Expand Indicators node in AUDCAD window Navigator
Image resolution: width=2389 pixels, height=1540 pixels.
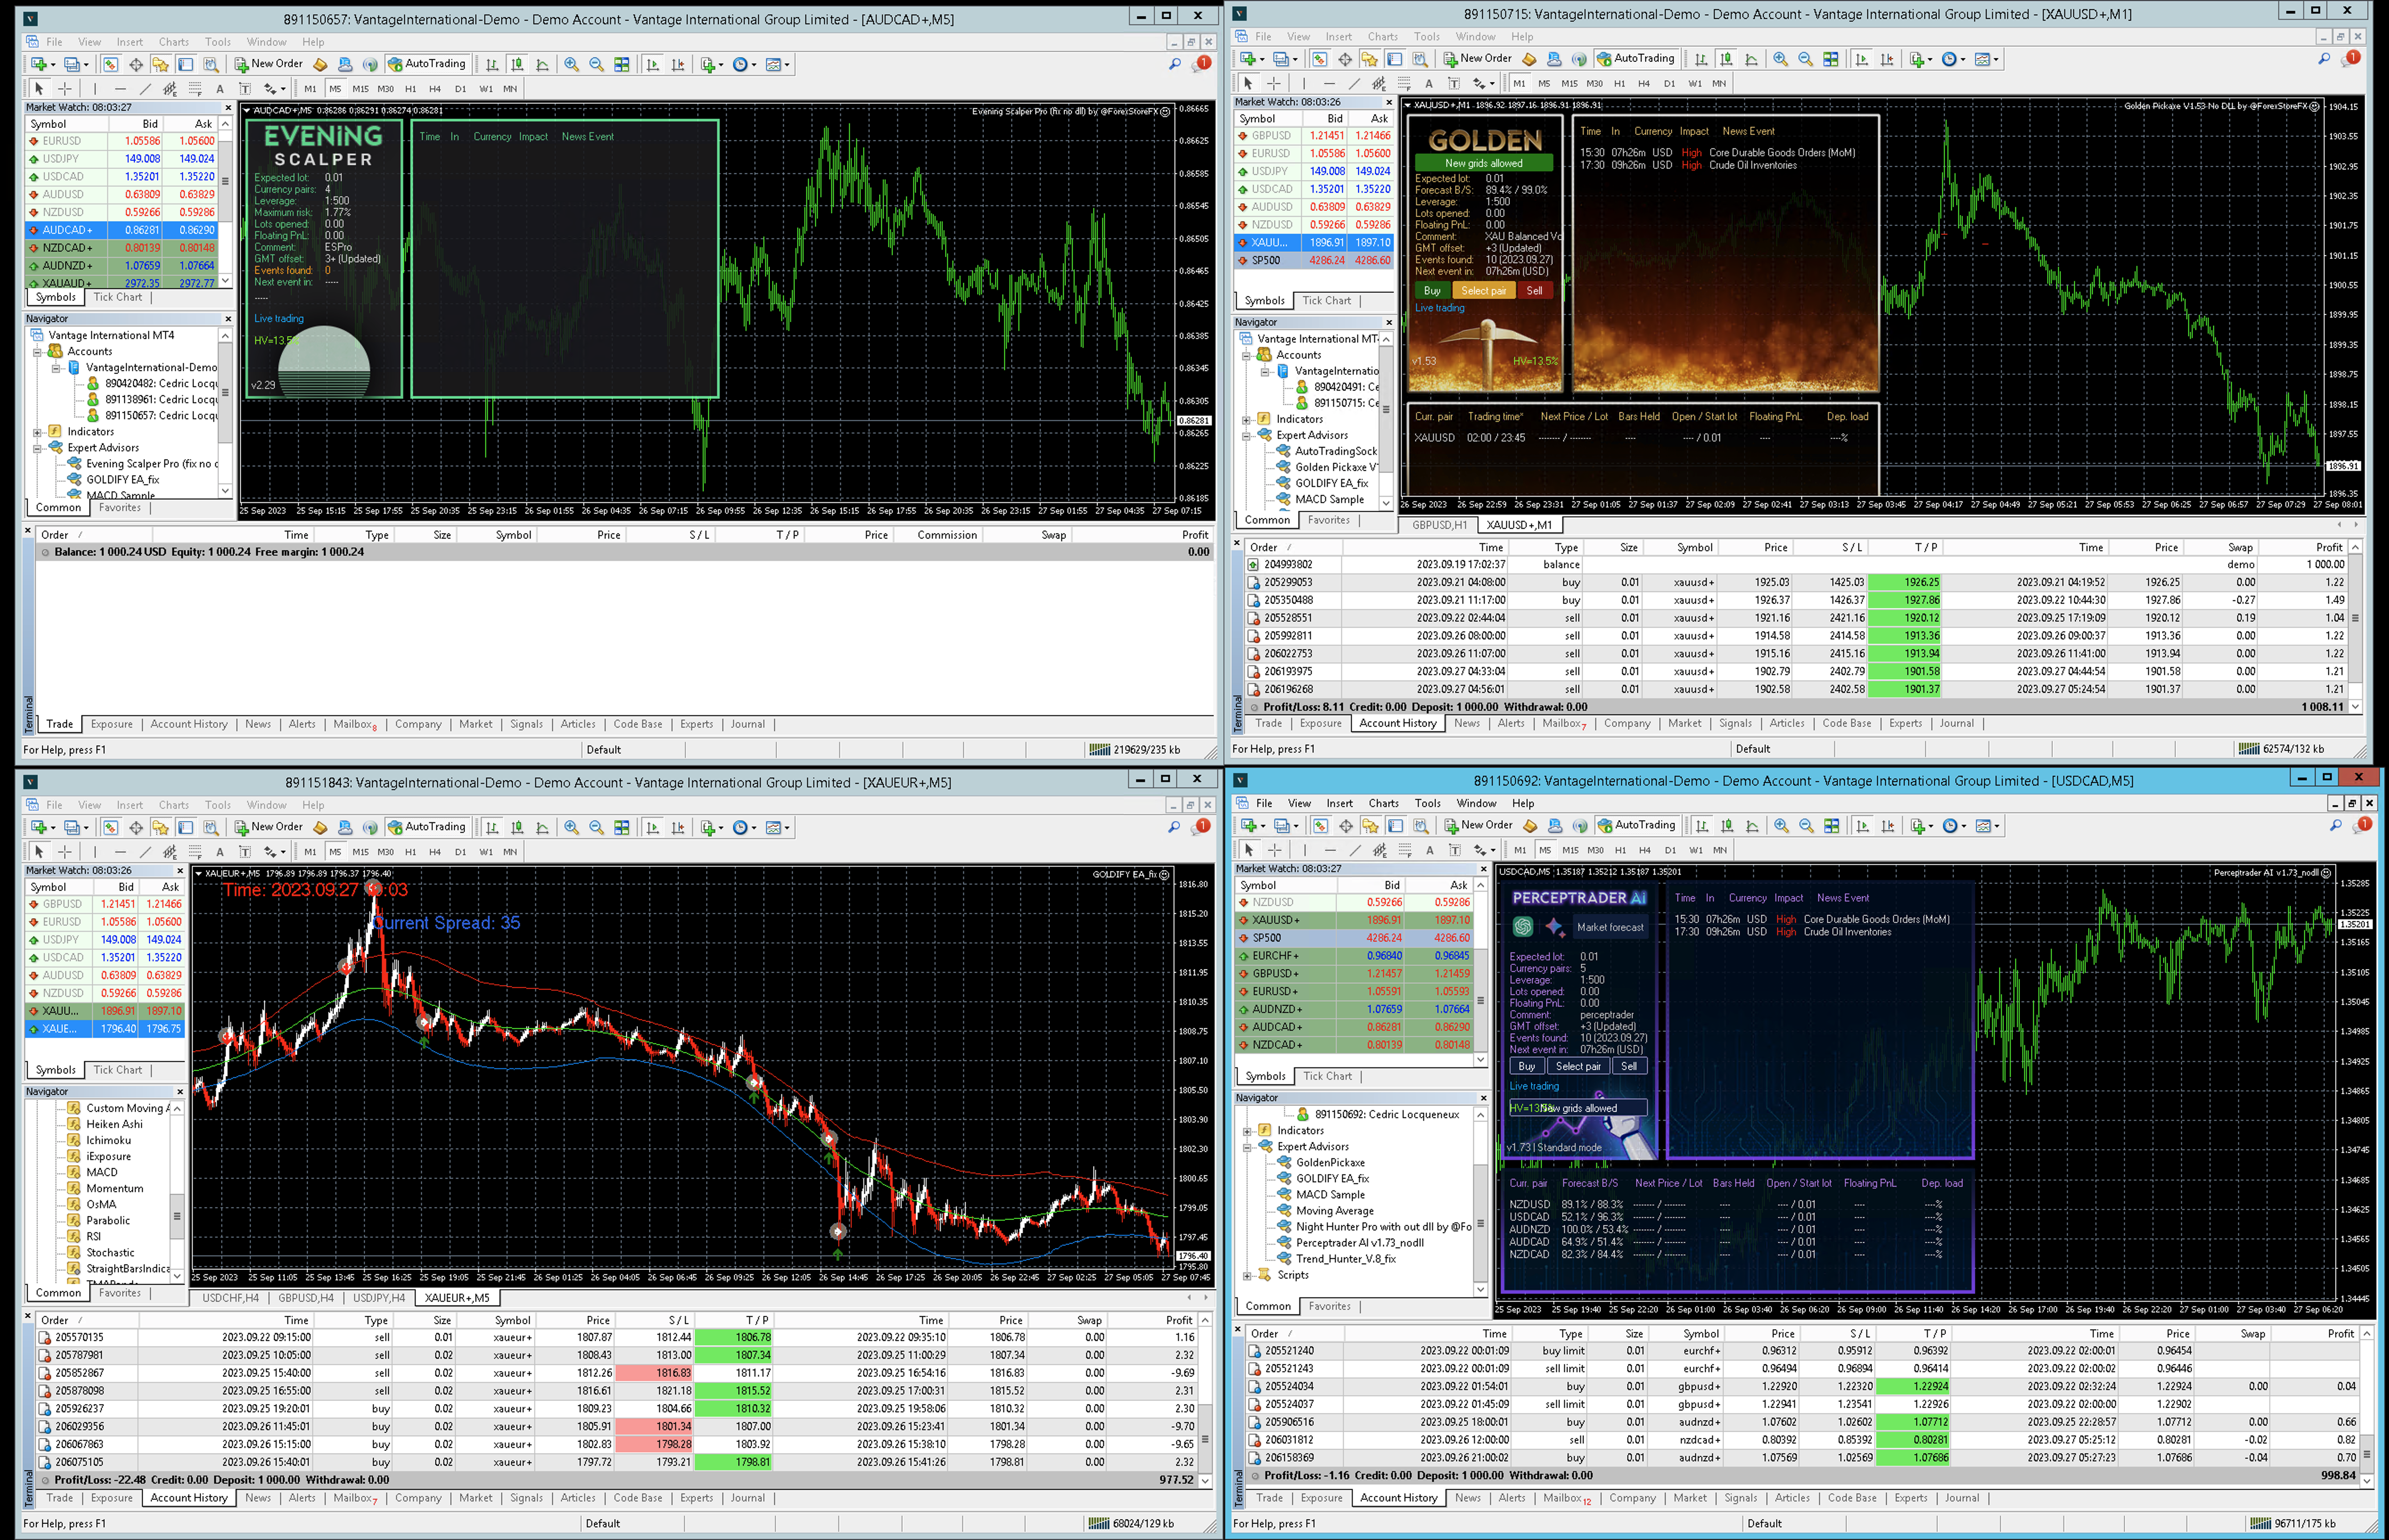[38, 432]
